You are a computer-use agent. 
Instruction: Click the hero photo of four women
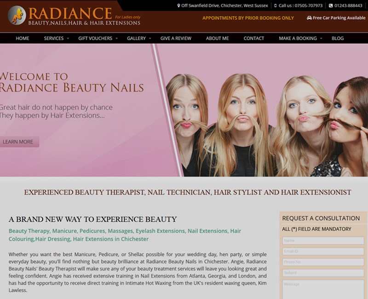point(267,125)
